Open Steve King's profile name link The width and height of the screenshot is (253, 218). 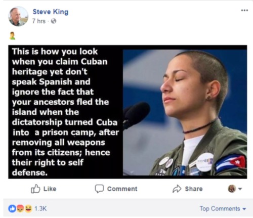pos(51,12)
